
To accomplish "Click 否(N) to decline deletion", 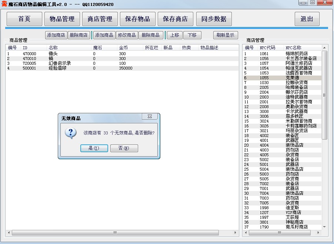I will [x=124, y=148].
